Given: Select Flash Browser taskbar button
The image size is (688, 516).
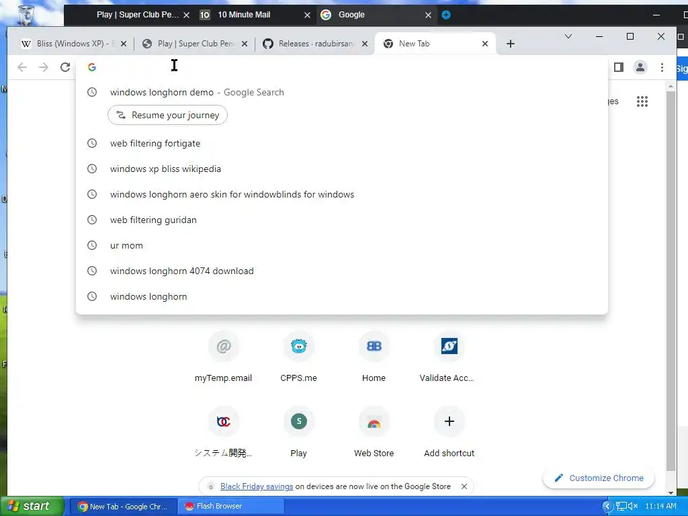Looking at the screenshot, I should point(230,507).
